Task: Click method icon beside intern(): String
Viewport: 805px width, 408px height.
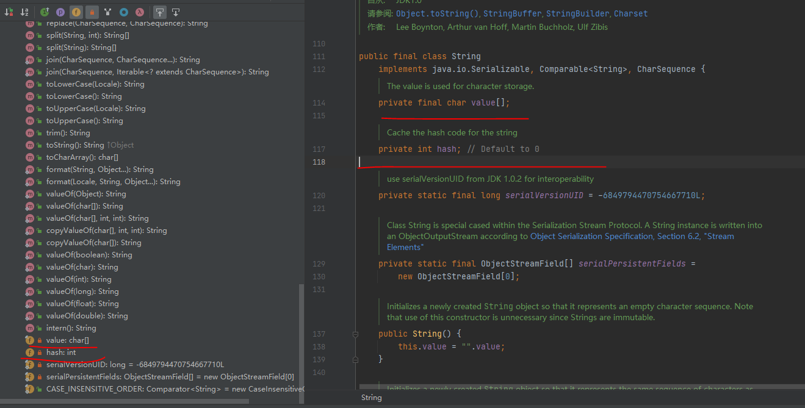Action: pyautogui.click(x=30, y=328)
